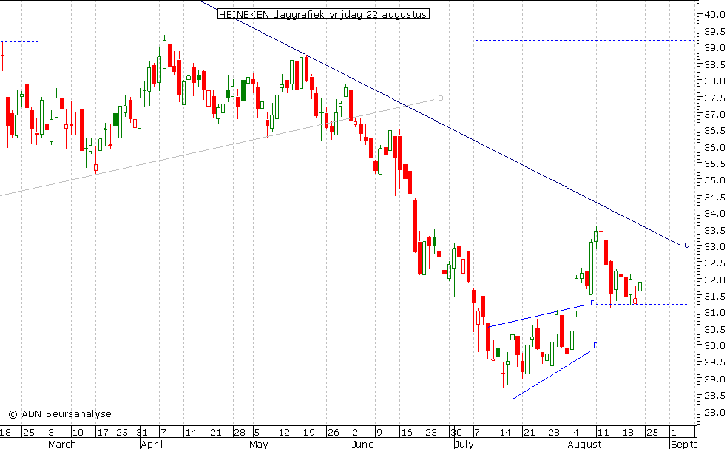Select the July month label
The width and height of the screenshot is (727, 449).
point(464,445)
